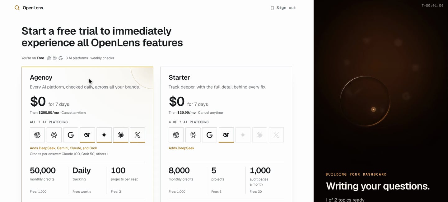Image resolution: width=448 pixels, height=202 pixels.
Task: Click the Google icon in Free plan row
Action: coord(61,58)
